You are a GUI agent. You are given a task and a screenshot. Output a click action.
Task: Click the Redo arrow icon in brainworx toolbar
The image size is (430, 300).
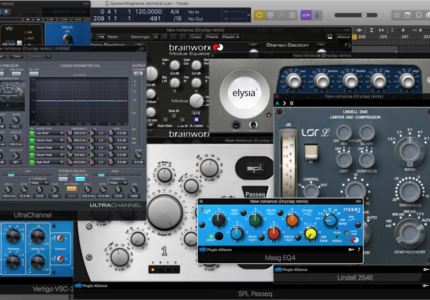point(101,37)
